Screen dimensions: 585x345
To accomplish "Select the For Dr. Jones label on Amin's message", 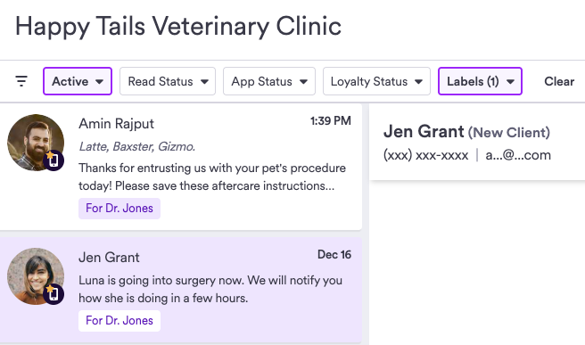I will click(x=119, y=208).
